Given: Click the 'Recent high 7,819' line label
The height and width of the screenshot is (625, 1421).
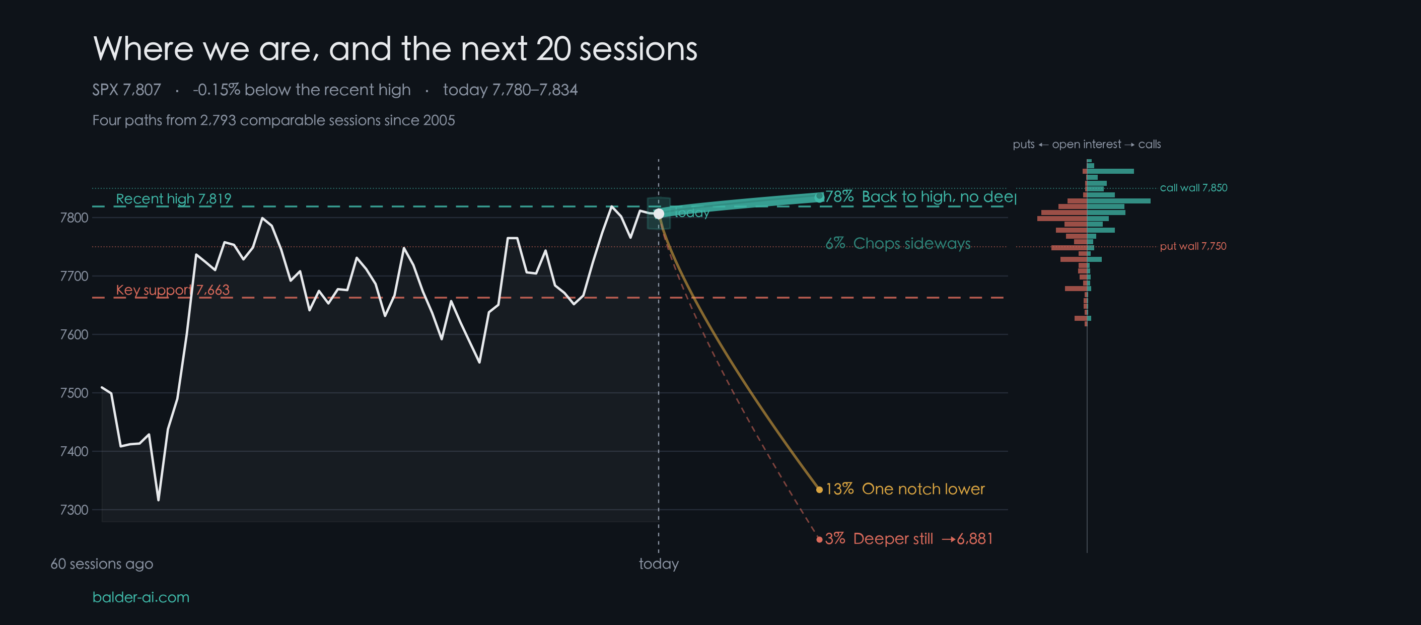Looking at the screenshot, I should (x=173, y=198).
